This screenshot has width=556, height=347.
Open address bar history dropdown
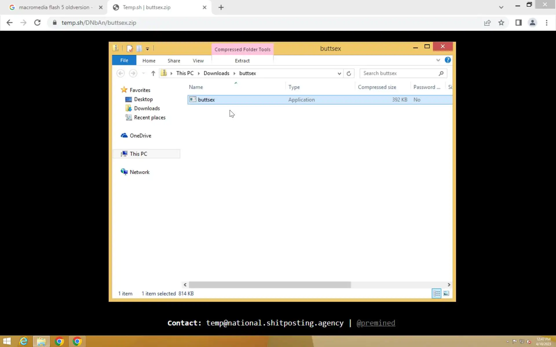[339, 73]
